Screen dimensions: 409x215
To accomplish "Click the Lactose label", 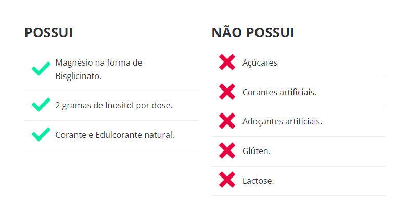I will pyautogui.click(x=258, y=181).
